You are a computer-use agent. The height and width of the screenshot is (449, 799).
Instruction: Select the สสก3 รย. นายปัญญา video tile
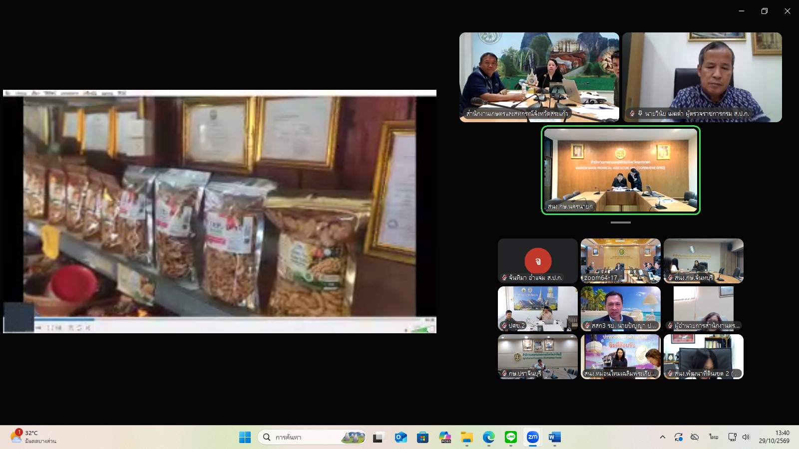pos(621,309)
